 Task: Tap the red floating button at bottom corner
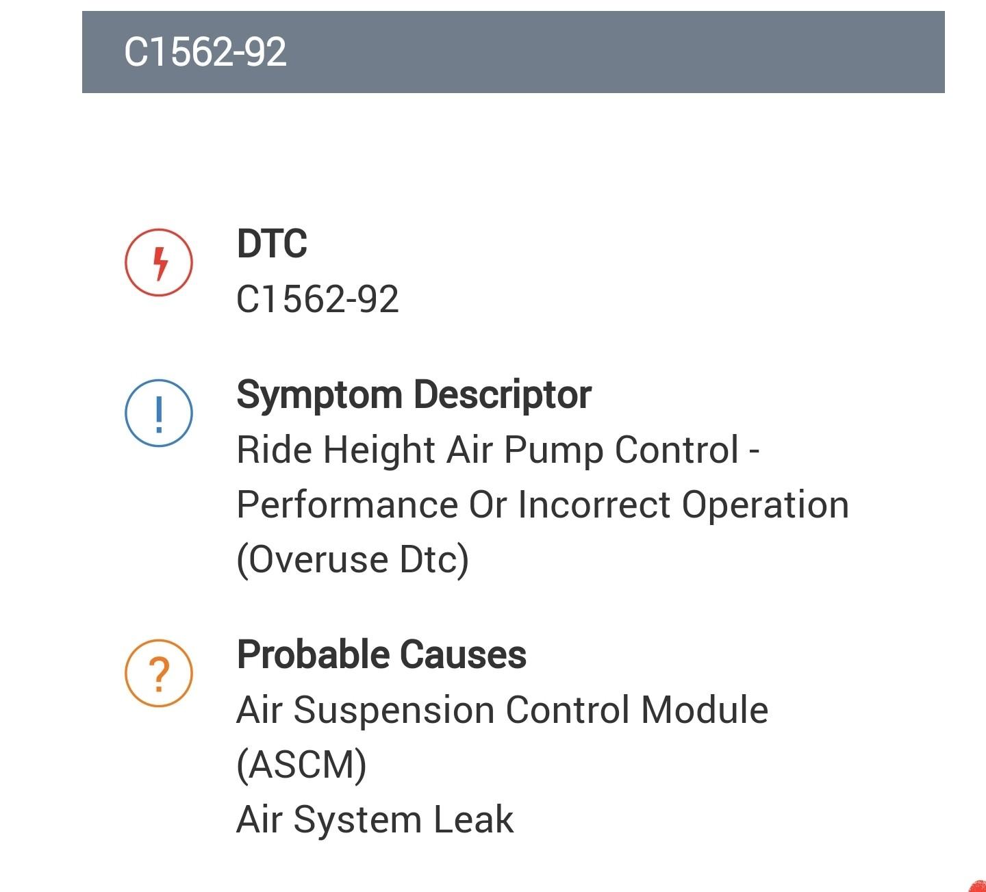point(978,886)
